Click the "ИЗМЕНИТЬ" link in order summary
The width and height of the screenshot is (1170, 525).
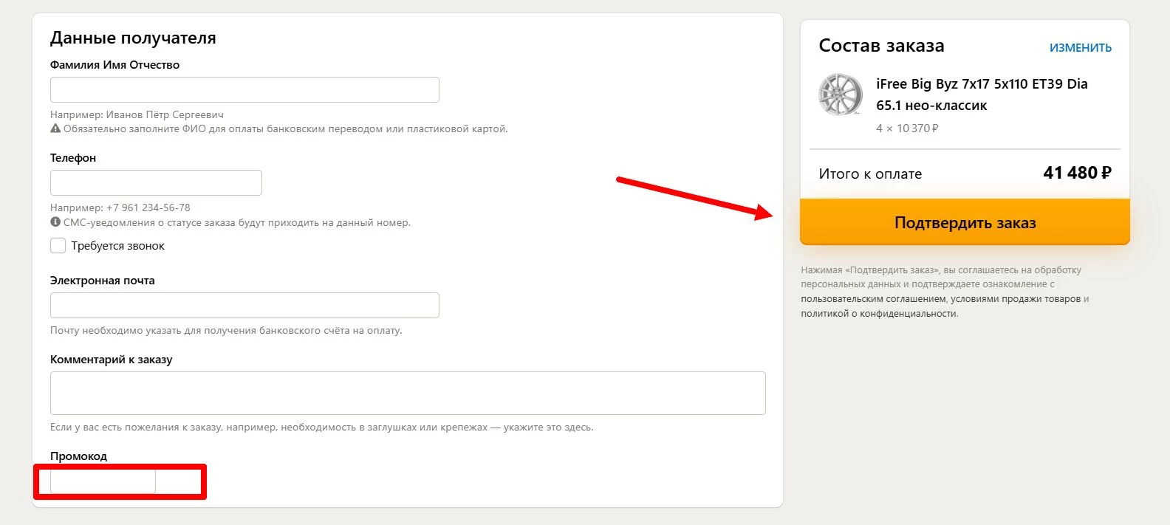click(1080, 48)
